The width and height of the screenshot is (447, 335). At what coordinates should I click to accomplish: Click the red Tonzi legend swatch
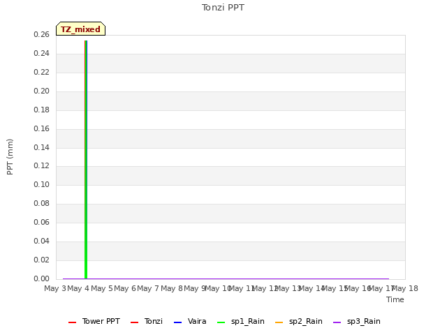(x=134, y=322)
